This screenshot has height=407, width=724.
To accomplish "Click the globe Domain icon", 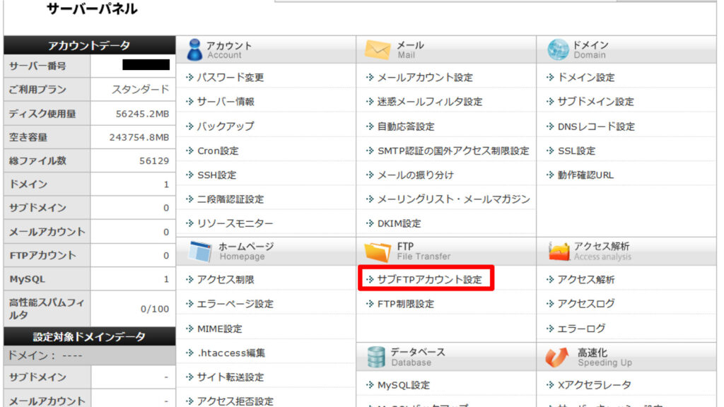I will [x=558, y=49].
